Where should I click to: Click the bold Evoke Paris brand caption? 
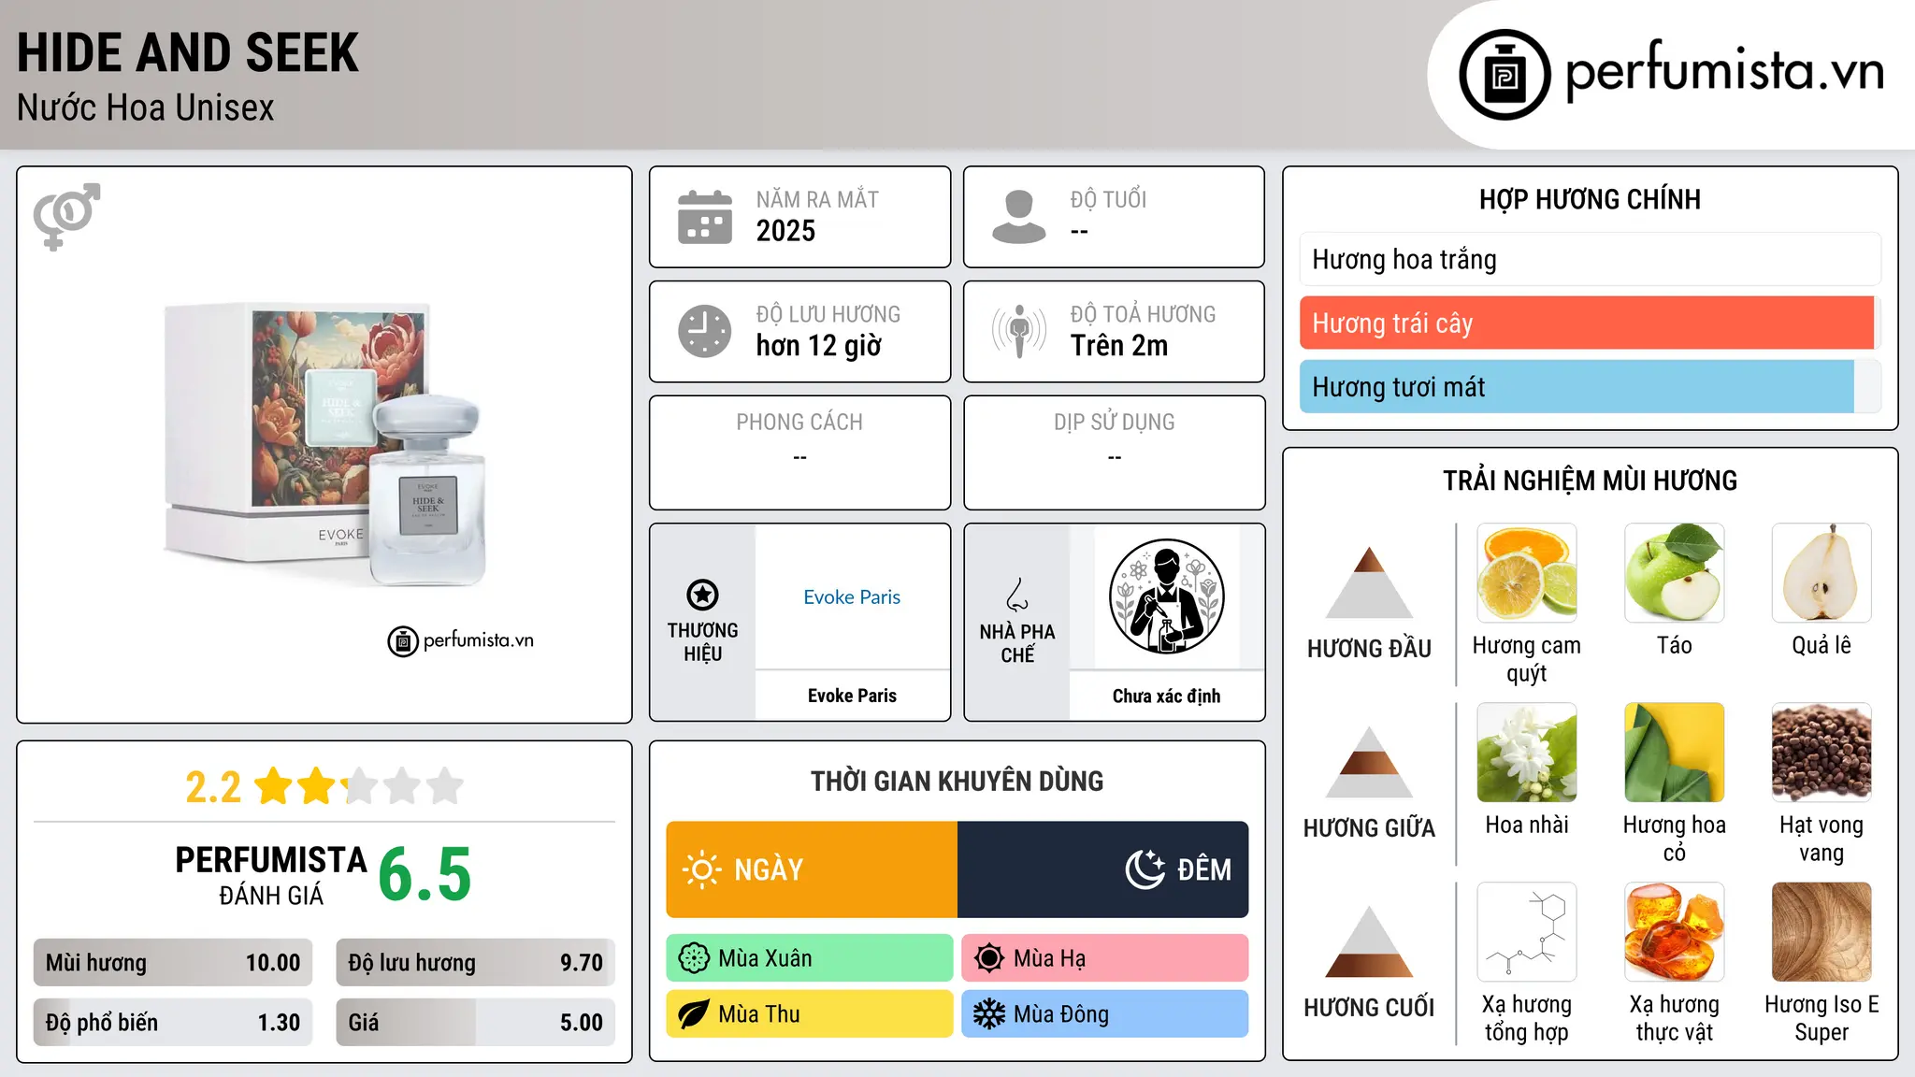[x=852, y=696]
